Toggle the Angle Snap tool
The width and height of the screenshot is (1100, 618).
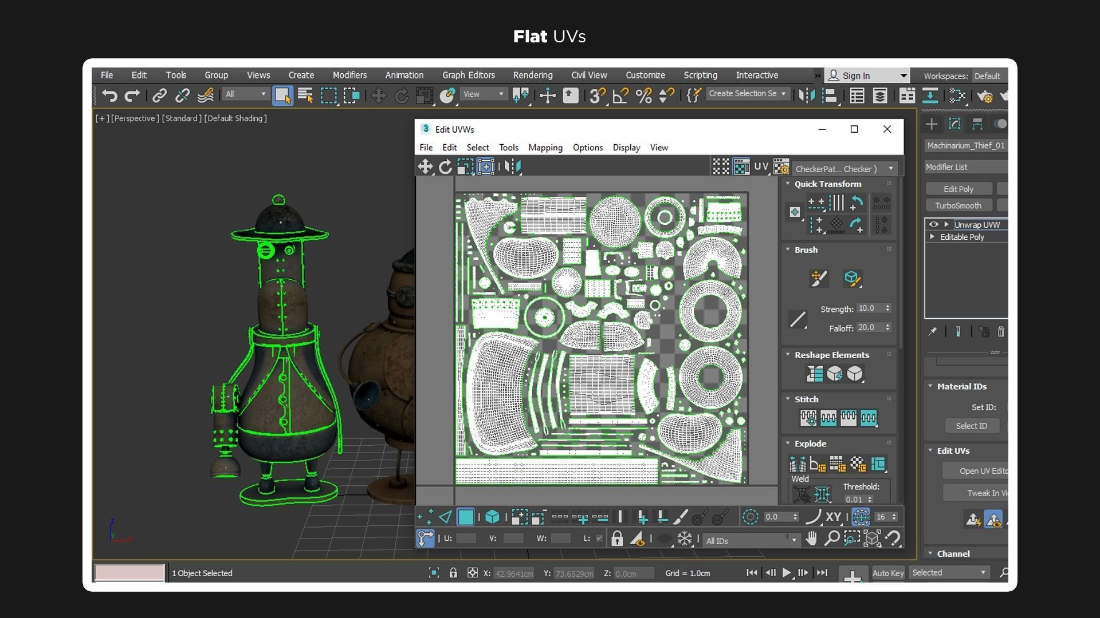coord(620,96)
